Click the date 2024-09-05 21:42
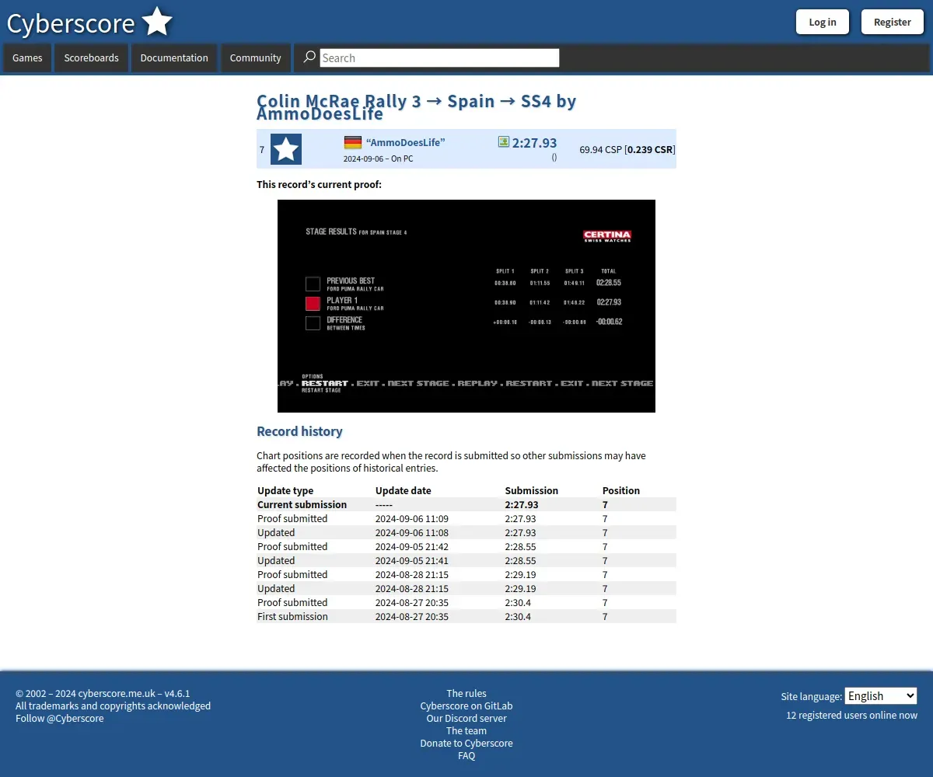The width and height of the screenshot is (933, 777). [412, 546]
